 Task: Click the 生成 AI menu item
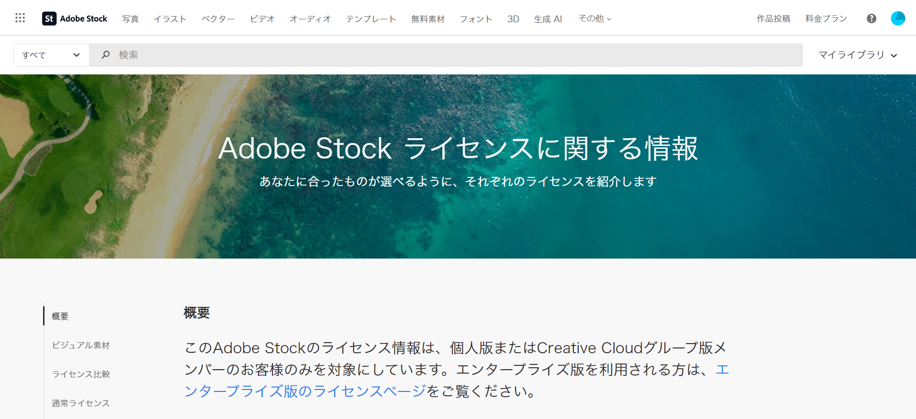coord(548,19)
